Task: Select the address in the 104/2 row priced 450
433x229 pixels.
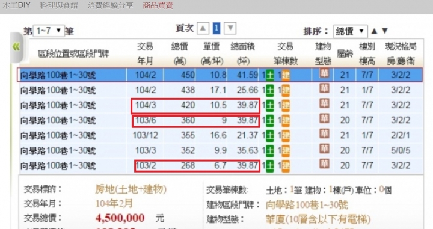Action: [x=58, y=75]
